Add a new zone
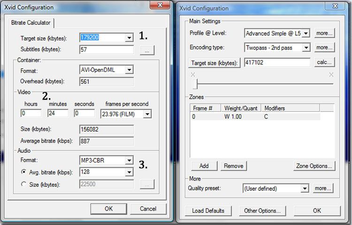 click(204, 166)
